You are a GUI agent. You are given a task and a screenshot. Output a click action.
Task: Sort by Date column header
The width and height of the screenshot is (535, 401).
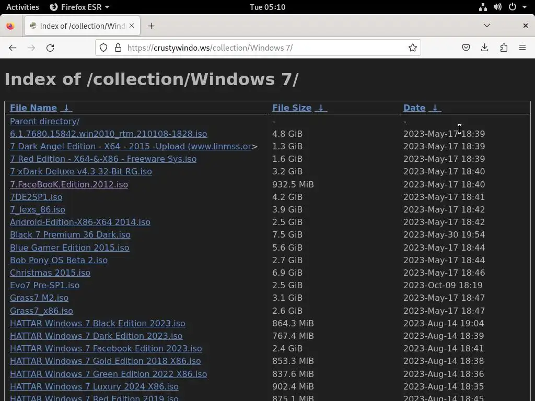(414, 108)
